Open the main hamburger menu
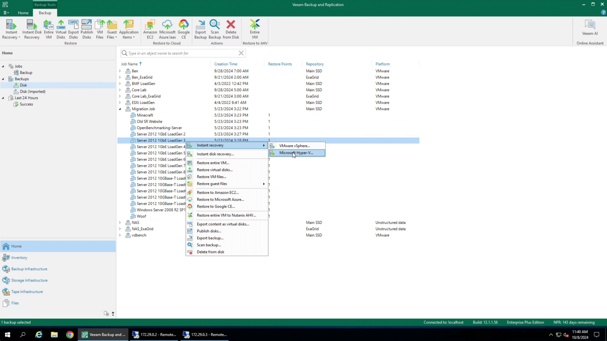The height and width of the screenshot is (341, 607). (6, 13)
